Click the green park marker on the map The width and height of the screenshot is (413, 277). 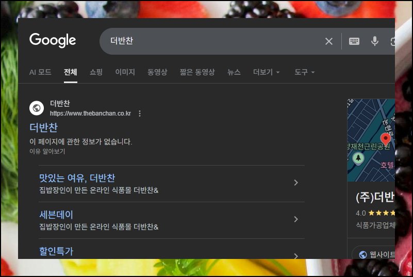[x=358, y=158]
